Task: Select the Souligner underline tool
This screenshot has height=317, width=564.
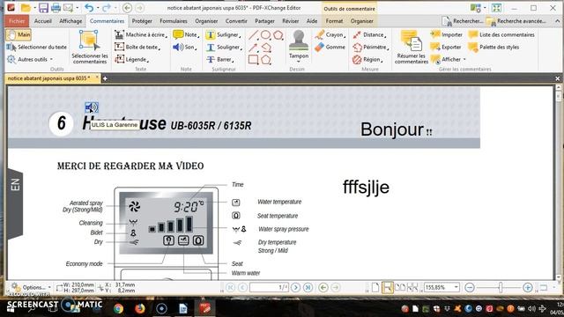Action: click(224, 47)
